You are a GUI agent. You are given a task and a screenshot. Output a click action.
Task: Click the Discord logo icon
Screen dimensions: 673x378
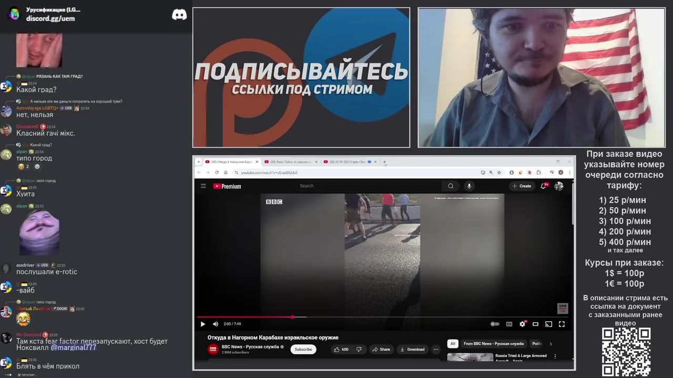[179, 15]
